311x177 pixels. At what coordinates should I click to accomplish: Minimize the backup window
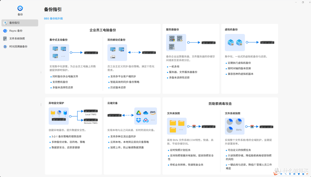[x=296, y=2]
